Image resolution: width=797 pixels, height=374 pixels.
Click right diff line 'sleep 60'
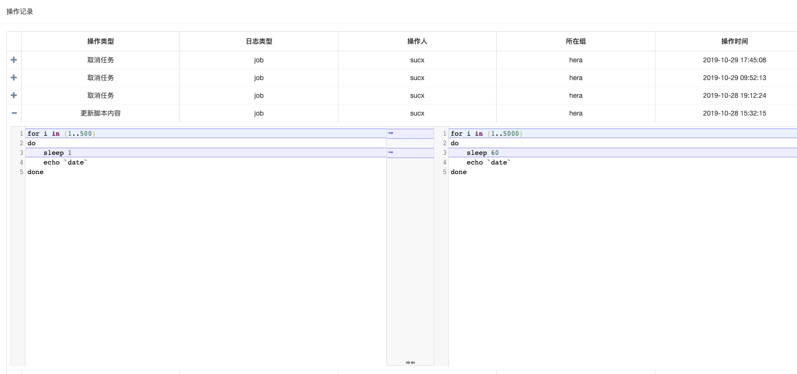click(483, 152)
